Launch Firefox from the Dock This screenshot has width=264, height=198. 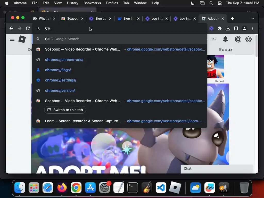click(x=62, y=187)
